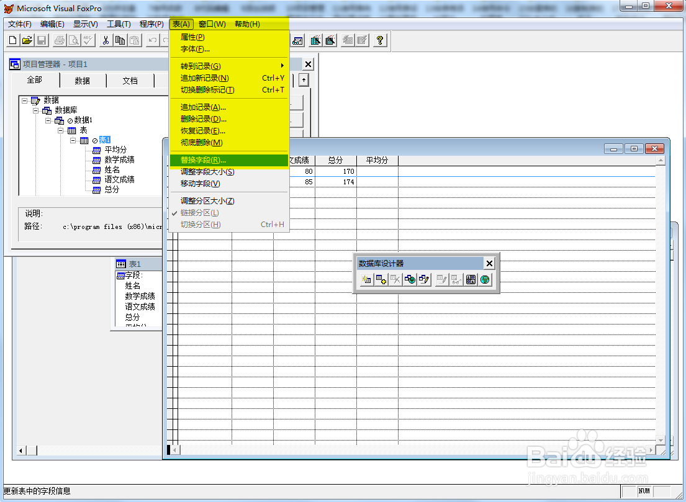
Task: Click New Local View icon with pencil
Action: (425, 279)
